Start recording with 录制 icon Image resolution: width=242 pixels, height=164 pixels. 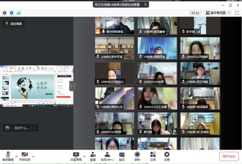point(137,155)
